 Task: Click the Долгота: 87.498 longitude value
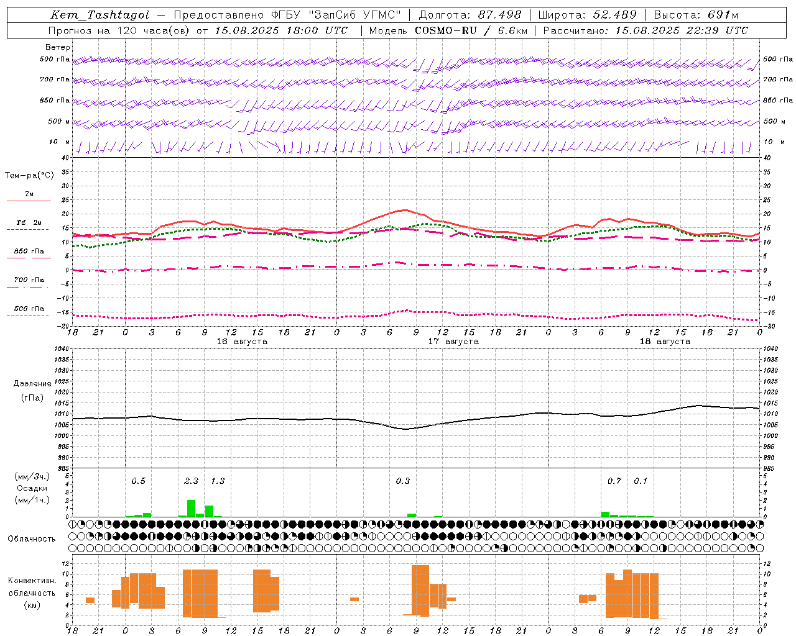point(470,15)
